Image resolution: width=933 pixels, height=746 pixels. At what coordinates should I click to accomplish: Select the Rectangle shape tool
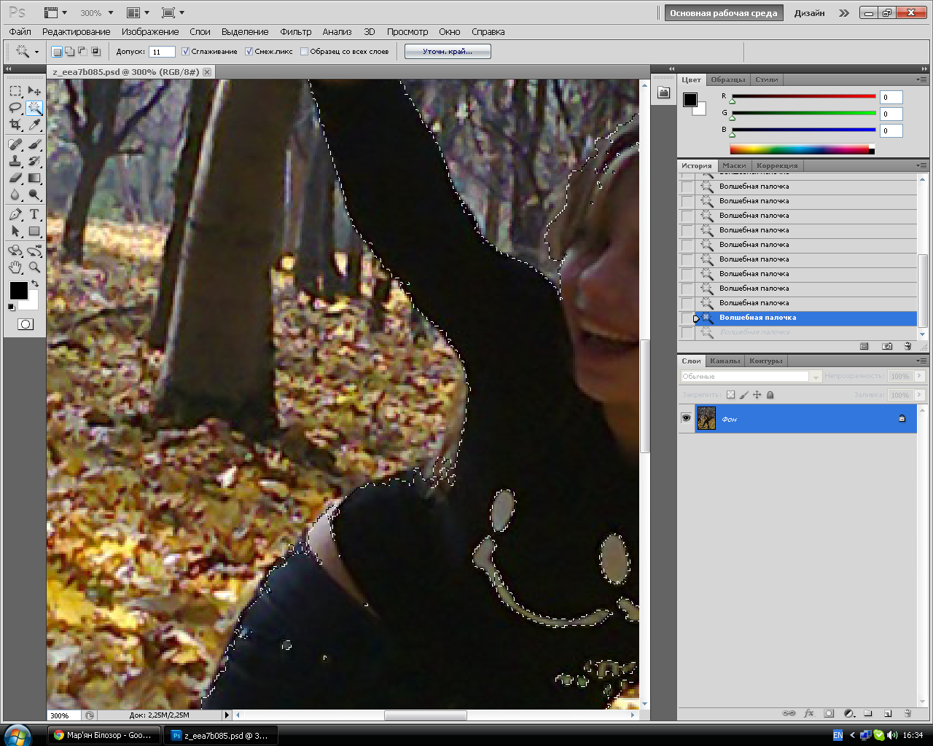pyautogui.click(x=34, y=231)
